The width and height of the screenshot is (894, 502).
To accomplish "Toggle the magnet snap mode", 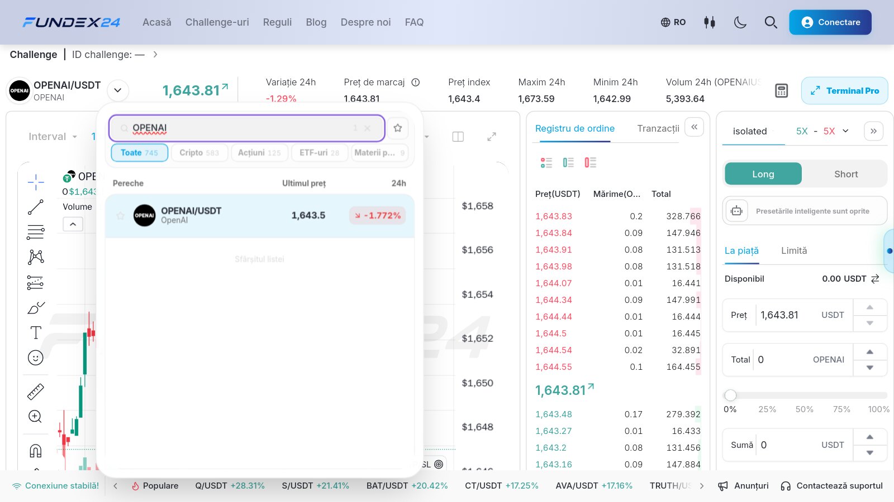I will pyautogui.click(x=36, y=451).
